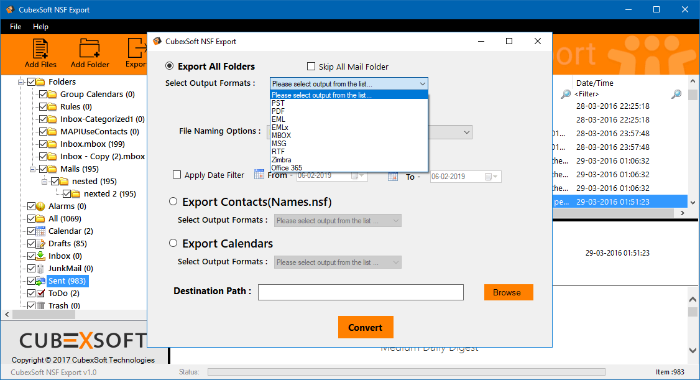Click the CubexSoft logo in dialog title bar
Image resolution: width=700 pixels, height=380 pixels.
(x=157, y=42)
